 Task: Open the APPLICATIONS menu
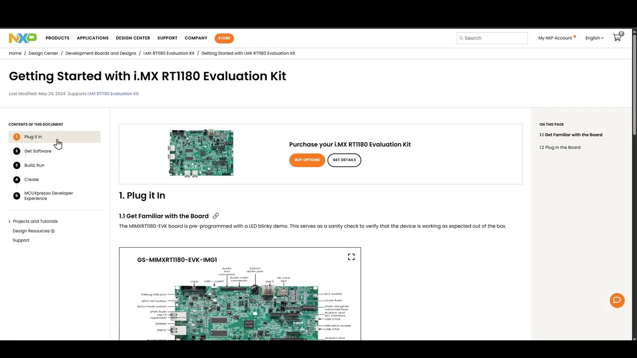(x=93, y=38)
